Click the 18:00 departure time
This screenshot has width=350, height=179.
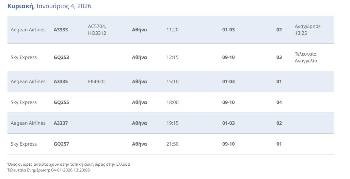172,102
